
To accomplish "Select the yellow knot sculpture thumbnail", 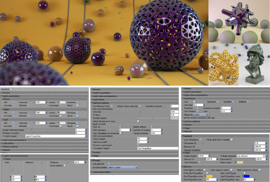I will click(224, 65).
